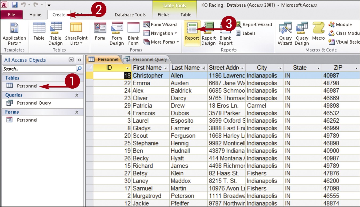Open City column filter dropdown

coord(280,68)
